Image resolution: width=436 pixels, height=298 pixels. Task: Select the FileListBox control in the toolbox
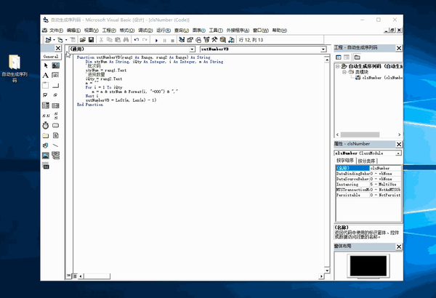(x=56, y=135)
